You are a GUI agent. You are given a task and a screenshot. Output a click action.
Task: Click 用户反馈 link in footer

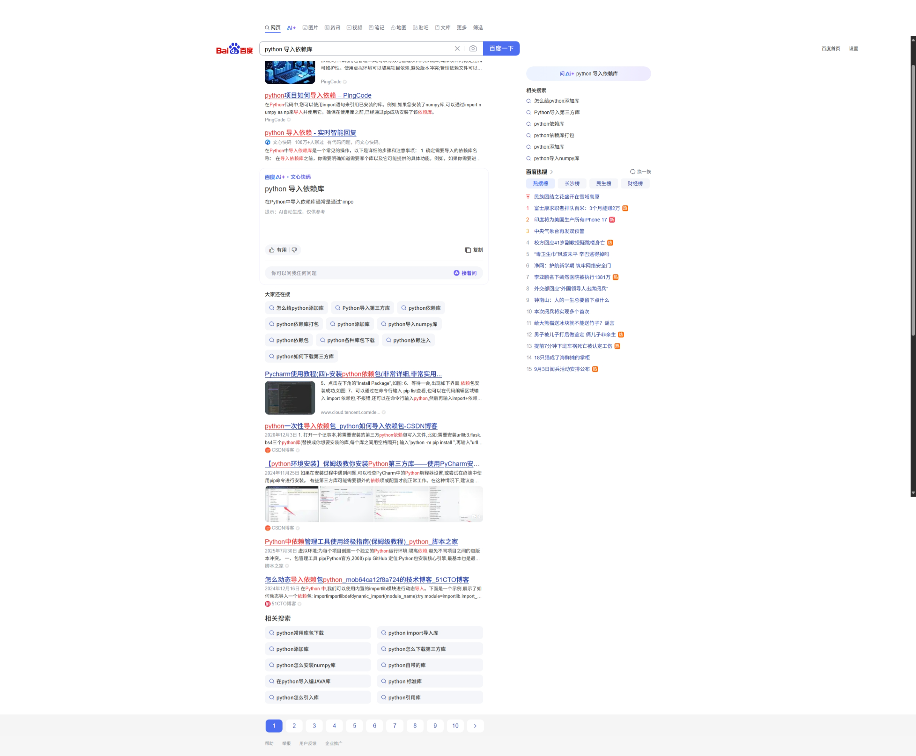click(x=307, y=744)
